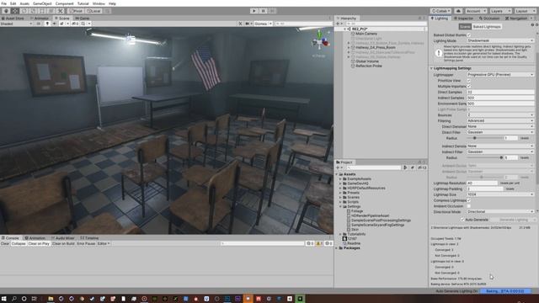Open Windows taskbar search icon
This screenshot has width=539, height=303.
pos(14,299)
